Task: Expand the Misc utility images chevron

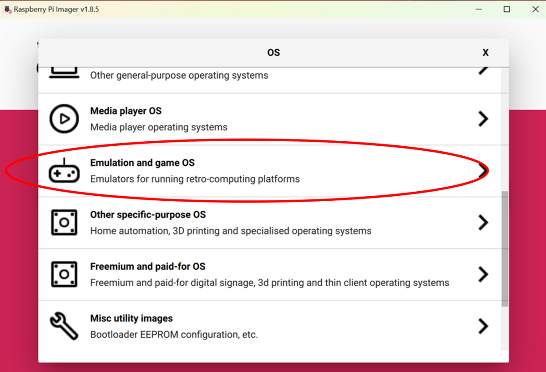Action: pyautogui.click(x=483, y=326)
